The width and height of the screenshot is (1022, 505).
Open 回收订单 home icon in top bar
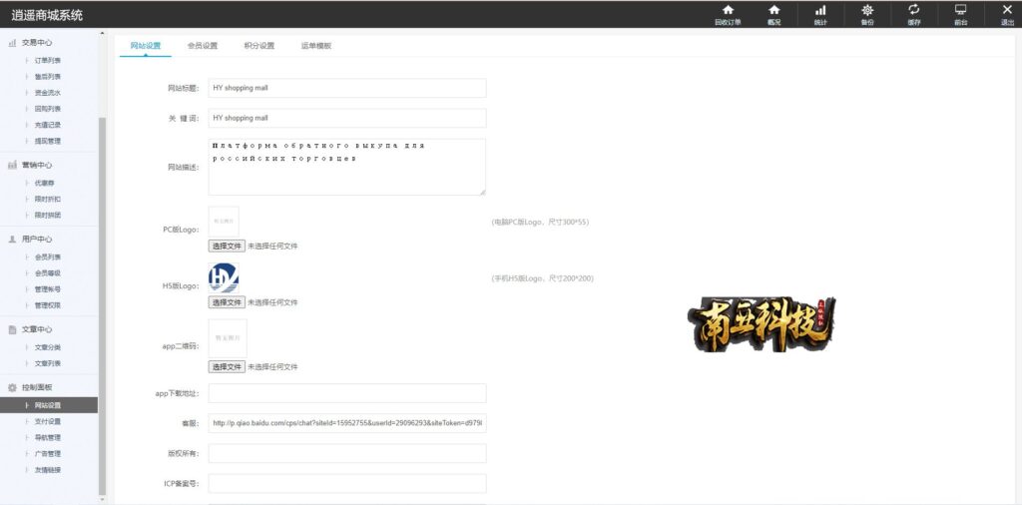[728, 10]
